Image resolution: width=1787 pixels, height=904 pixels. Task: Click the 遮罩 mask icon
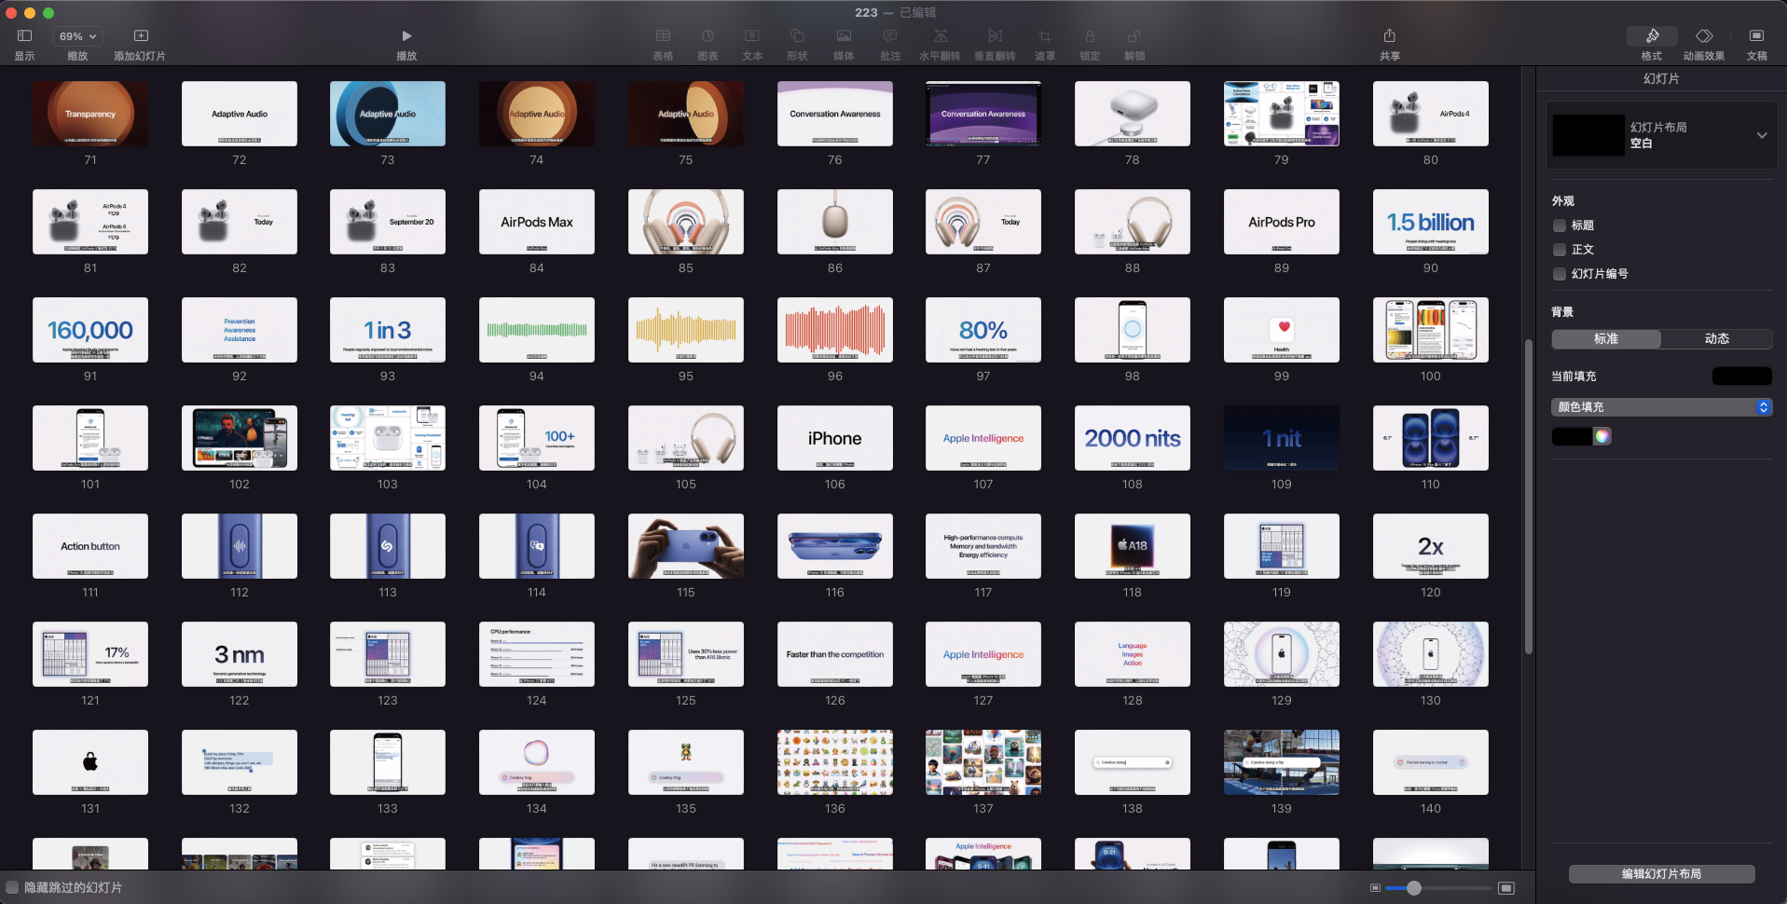tap(1044, 36)
